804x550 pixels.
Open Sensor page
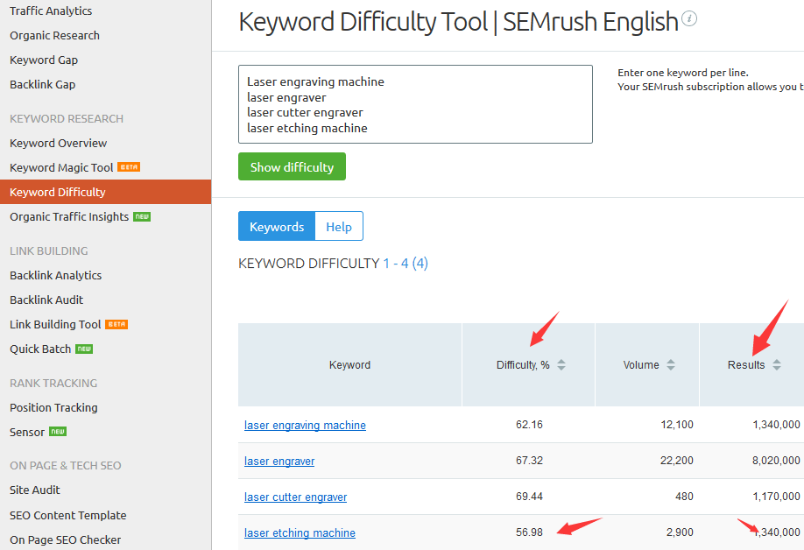[27, 432]
